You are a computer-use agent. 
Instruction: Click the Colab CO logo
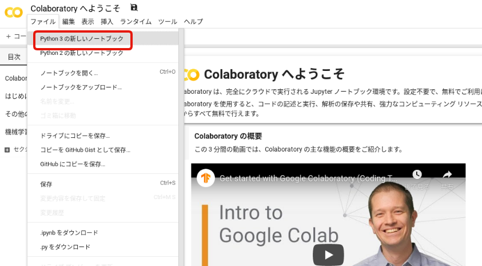point(14,13)
